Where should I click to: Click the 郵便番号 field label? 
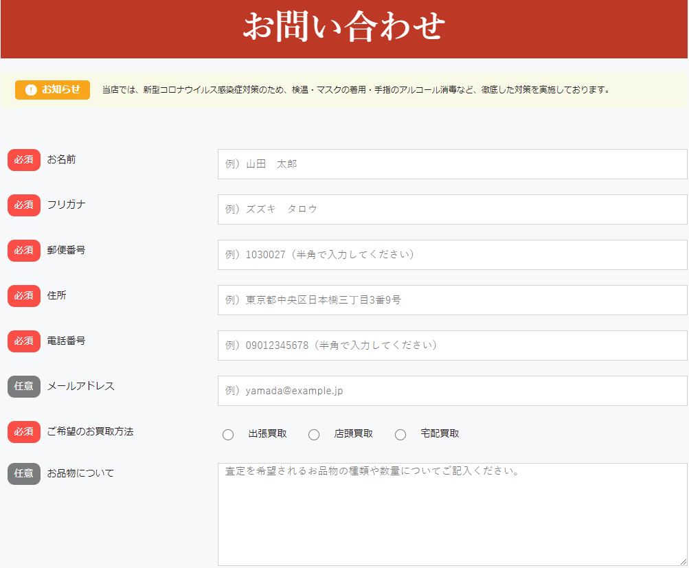[x=67, y=250]
